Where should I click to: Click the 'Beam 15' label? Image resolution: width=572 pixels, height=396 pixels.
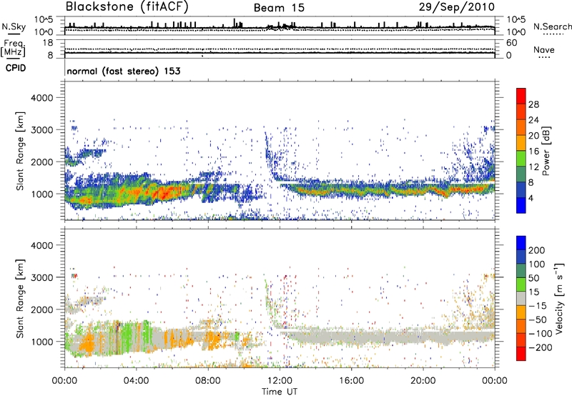click(x=279, y=8)
